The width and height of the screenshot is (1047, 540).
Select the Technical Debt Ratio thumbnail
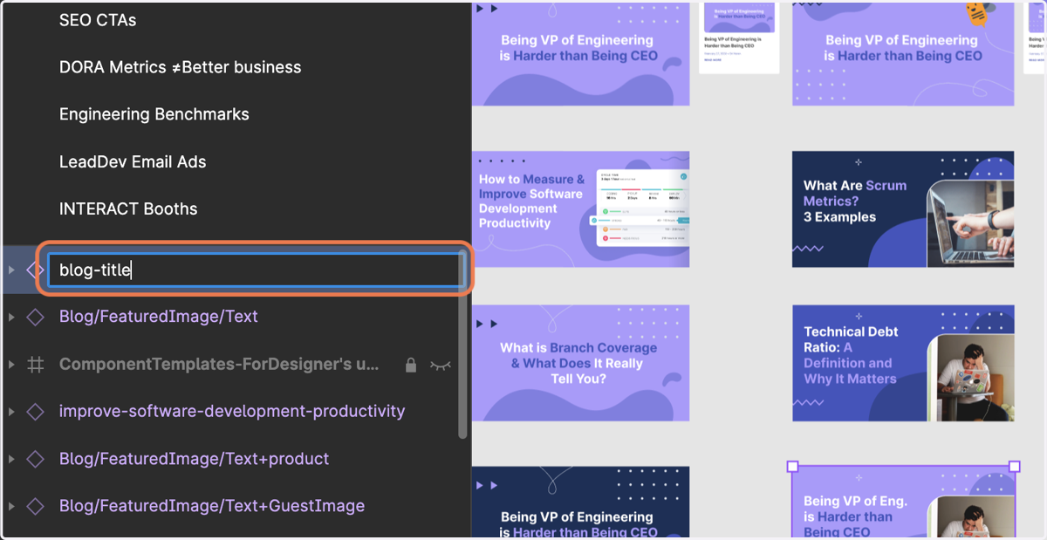(x=903, y=363)
